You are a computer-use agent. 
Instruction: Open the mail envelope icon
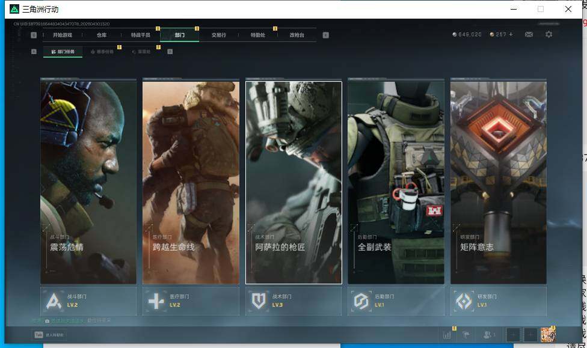(x=529, y=35)
